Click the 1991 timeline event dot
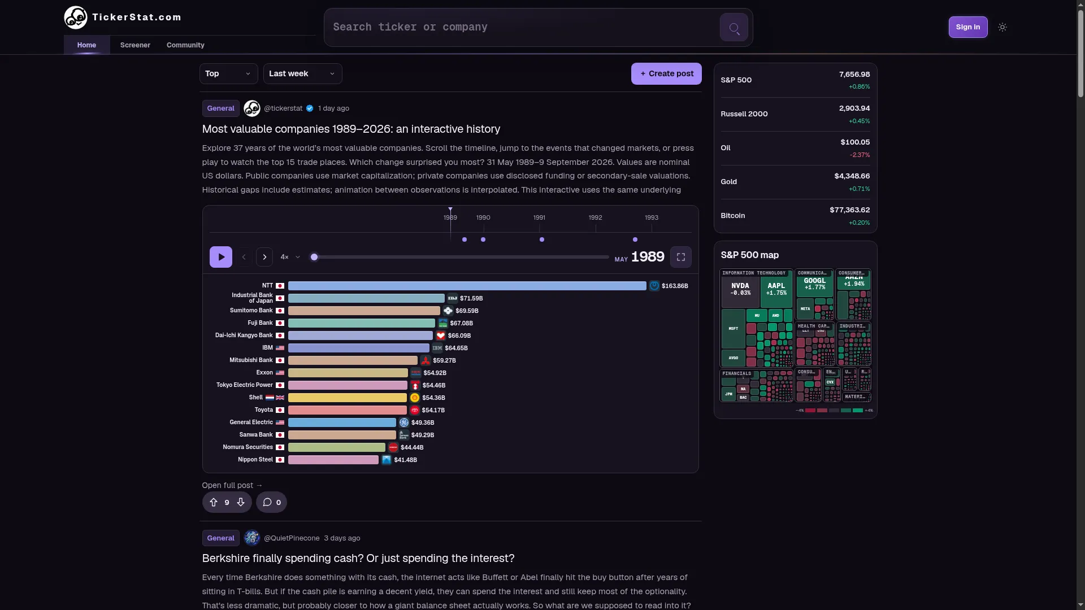 pos(542,239)
